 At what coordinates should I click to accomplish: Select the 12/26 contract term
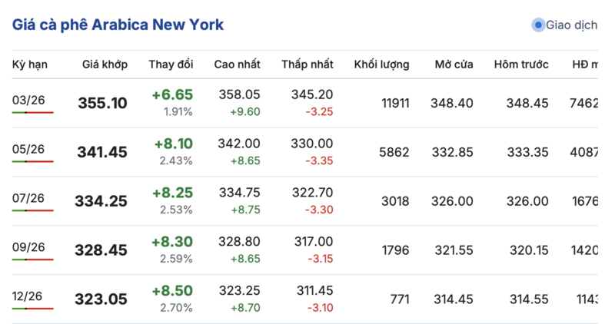pyautogui.click(x=29, y=296)
